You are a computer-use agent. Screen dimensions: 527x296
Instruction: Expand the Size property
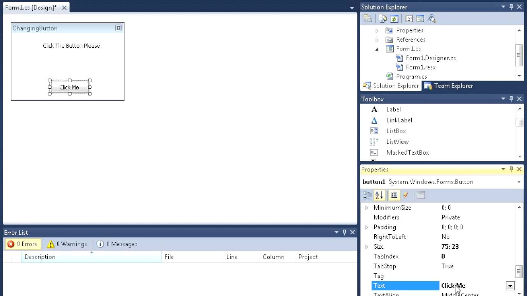coord(367,247)
